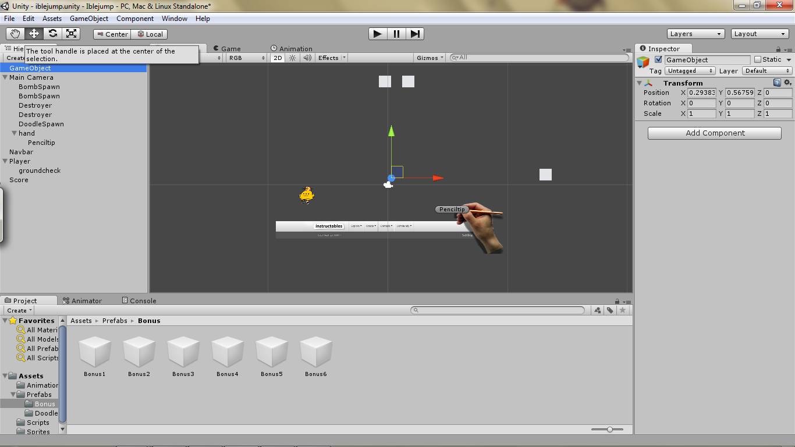Open the Gizmos dropdown
This screenshot has height=447, width=795.
click(431, 58)
